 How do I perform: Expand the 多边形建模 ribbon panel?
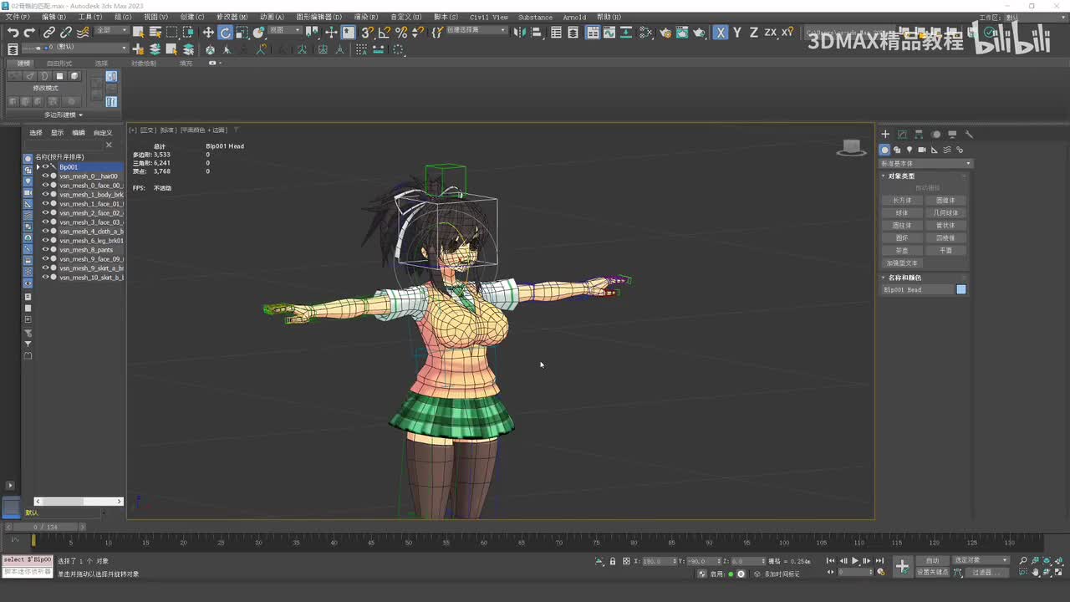tap(64, 115)
